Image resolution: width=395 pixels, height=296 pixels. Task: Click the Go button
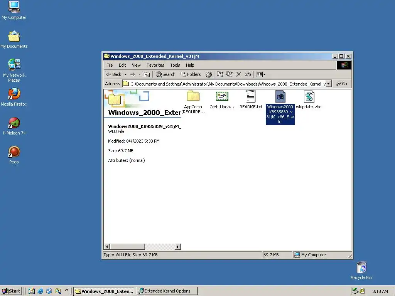(x=342, y=84)
